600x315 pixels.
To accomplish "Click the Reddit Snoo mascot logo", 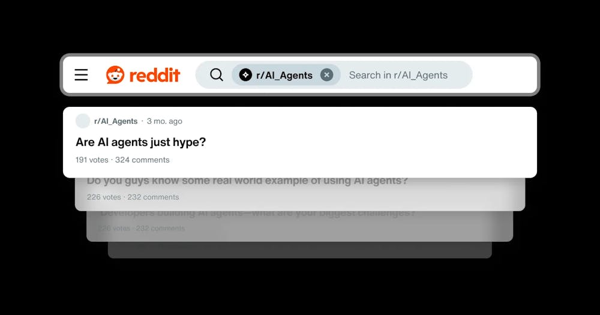I will pyautogui.click(x=115, y=74).
